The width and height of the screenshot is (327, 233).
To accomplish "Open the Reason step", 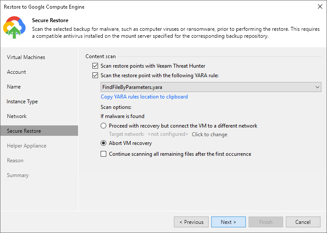I will 15,161.
